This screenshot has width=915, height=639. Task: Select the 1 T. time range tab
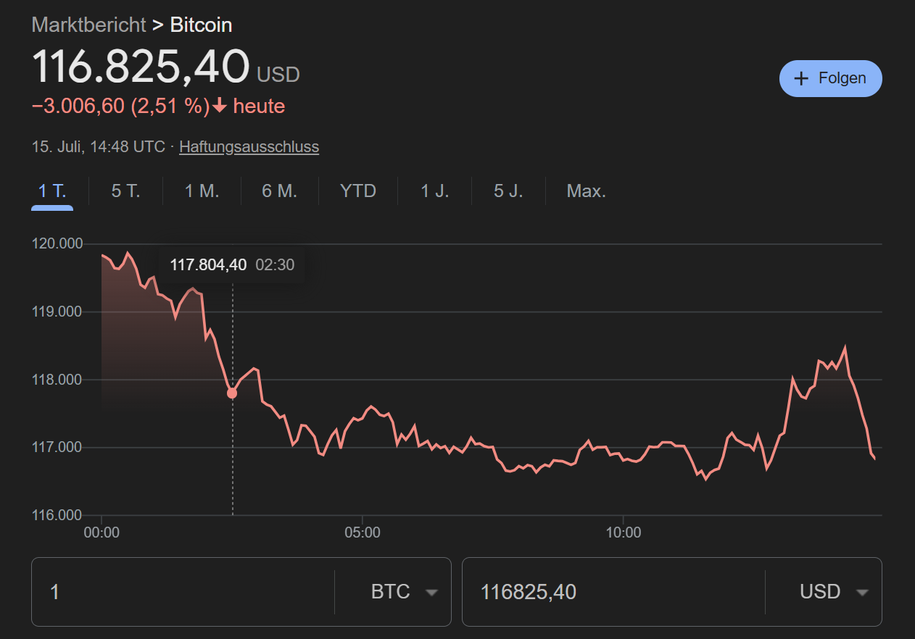click(x=52, y=191)
